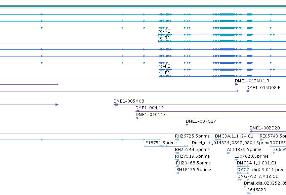286x195 pixels.
Task: Click the large exon block on rg-PB track
Action: (228, 76)
